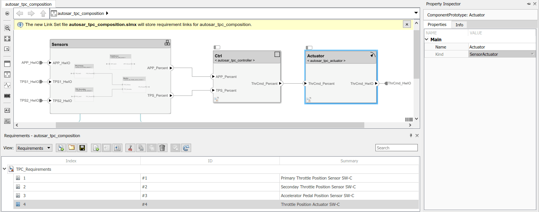539x212 pixels.
Task: Select requirement row Primary Throttle Position Sensor
Action: click(x=216, y=178)
